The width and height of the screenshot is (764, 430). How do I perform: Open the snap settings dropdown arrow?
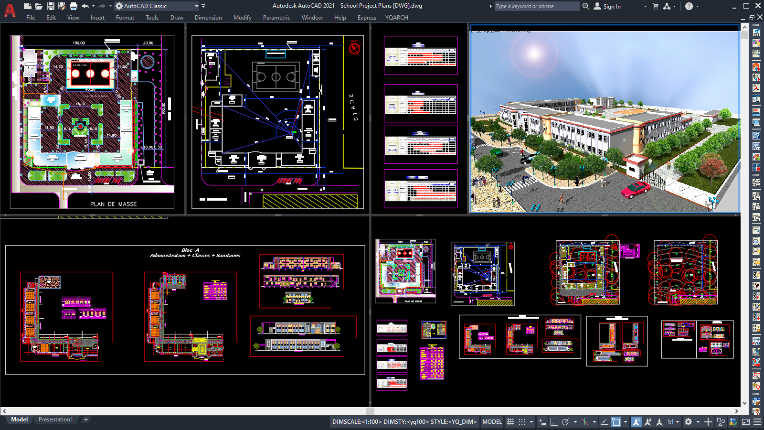pos(531,422)
